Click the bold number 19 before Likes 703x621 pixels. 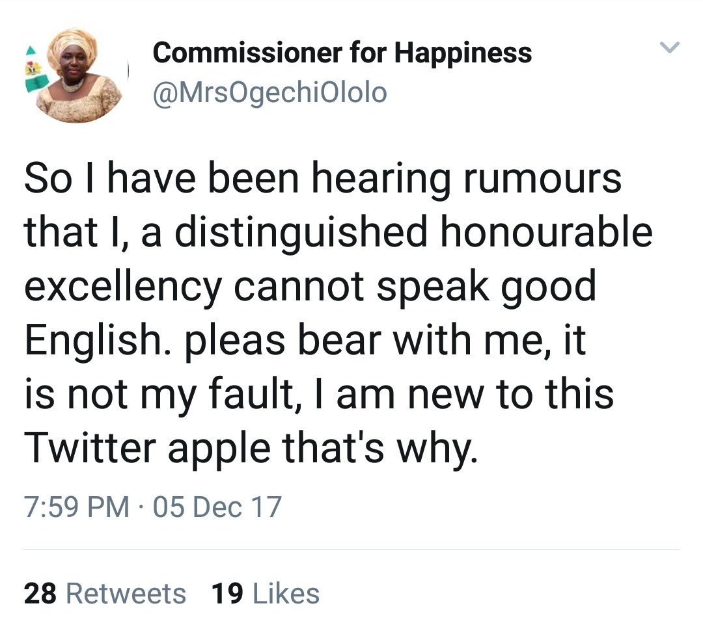point(226,594)
